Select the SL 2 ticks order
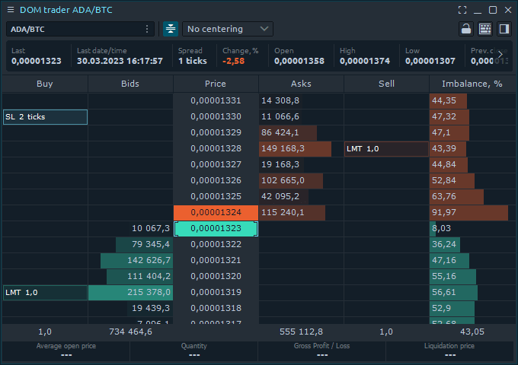 (45, 117)
